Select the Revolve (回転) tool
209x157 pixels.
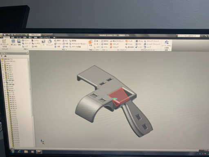(19, 43)
